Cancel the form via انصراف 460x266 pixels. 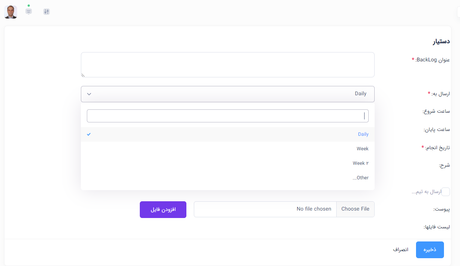(400, 250)
